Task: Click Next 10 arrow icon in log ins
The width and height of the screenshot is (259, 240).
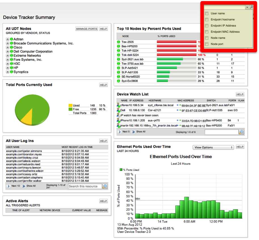Action: click(x=9, y=186)
